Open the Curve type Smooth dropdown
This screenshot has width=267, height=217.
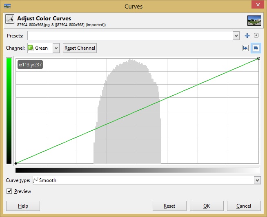pyautogui.click(x=257, y=180)
